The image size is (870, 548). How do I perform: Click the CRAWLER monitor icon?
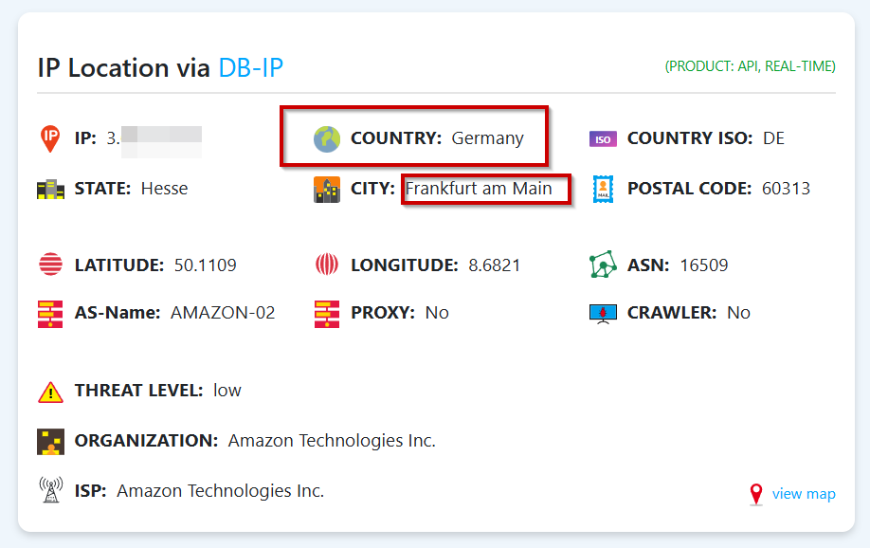click(603, 314)
